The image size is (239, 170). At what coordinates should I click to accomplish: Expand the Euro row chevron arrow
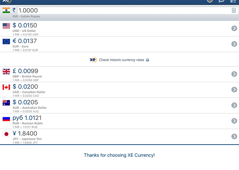point(234,44)
